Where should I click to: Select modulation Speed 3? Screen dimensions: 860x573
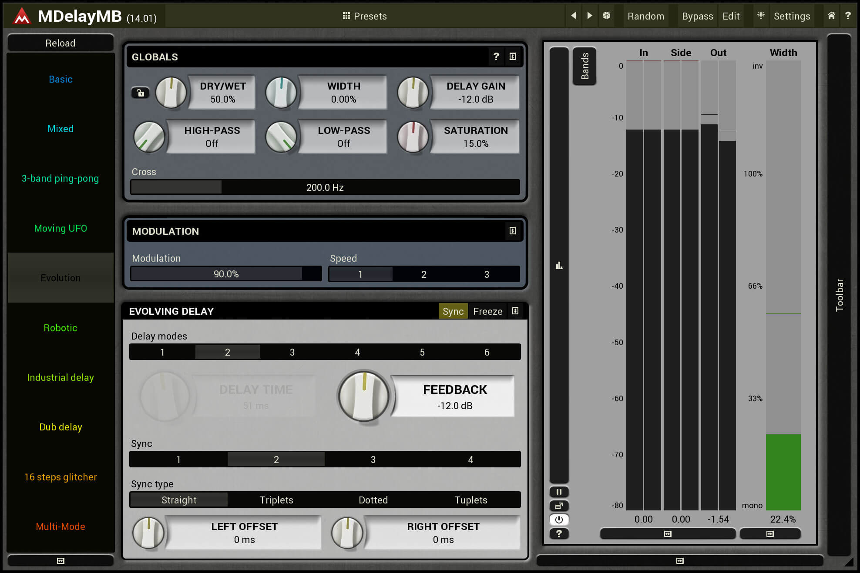pos(487,274)
